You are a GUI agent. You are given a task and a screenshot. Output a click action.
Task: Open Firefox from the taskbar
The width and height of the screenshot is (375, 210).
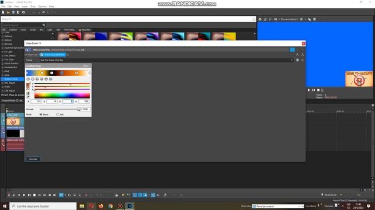click(x=101, y=206)
